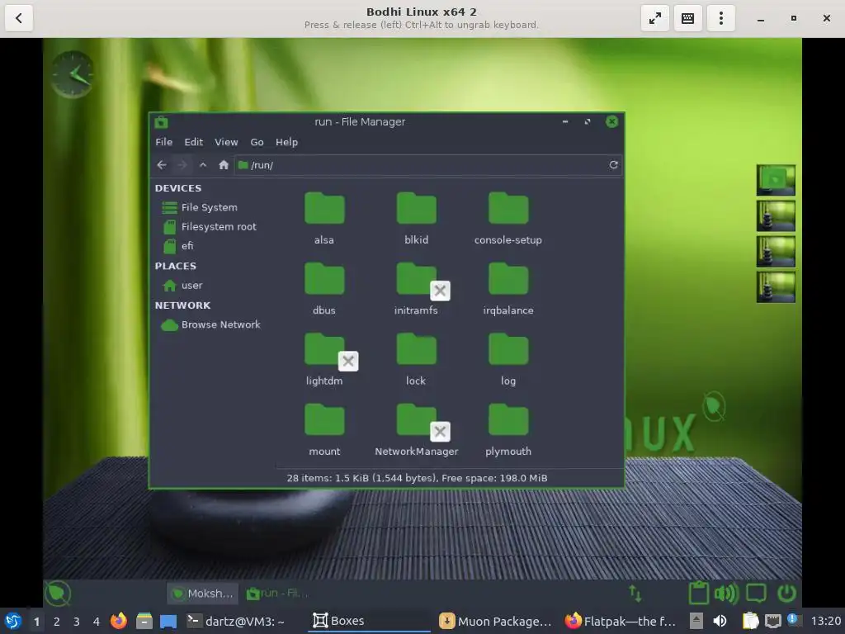Switch to the fourth Bodhi virtual desktop thumbnail
845x634 pixels.
coord(776,286)
